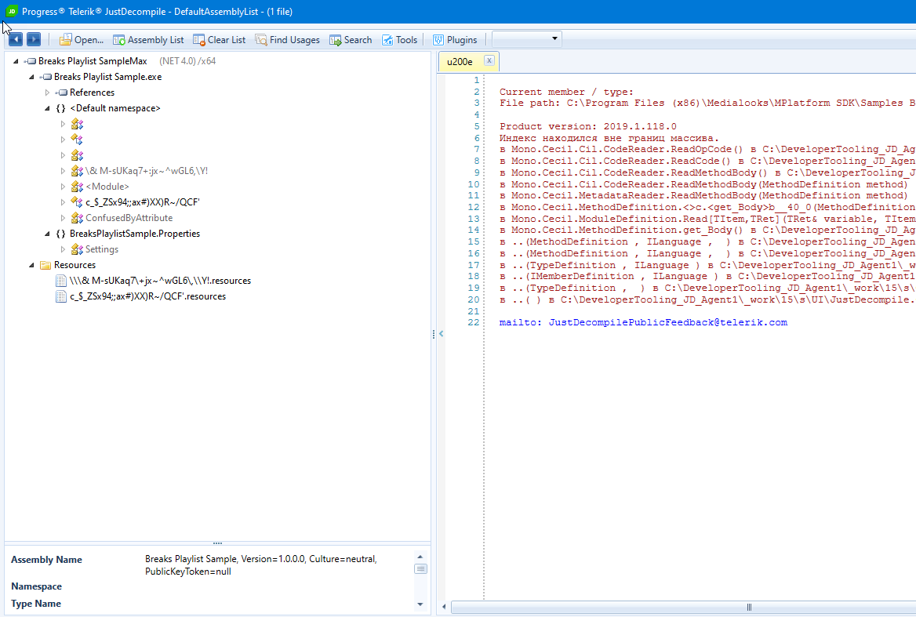The image size is (916, 617).
Task: Click the Resources folder icon
Action: coord(45,266)
